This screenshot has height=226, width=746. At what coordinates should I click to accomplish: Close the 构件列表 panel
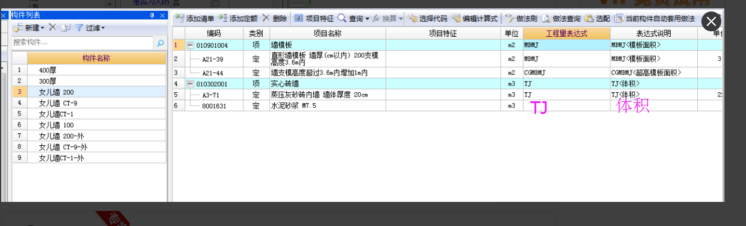[162, 15]
